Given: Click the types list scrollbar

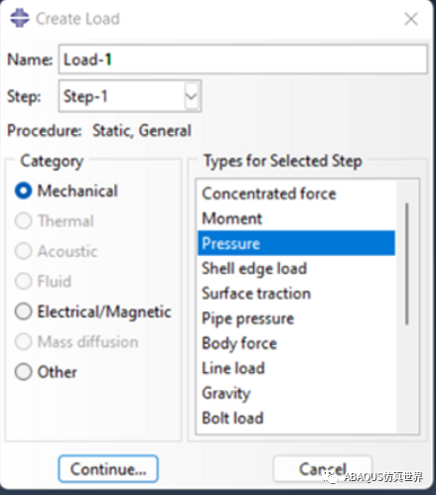Looking at the screenshot, I should pyautogui.click(x=407, y=264).
